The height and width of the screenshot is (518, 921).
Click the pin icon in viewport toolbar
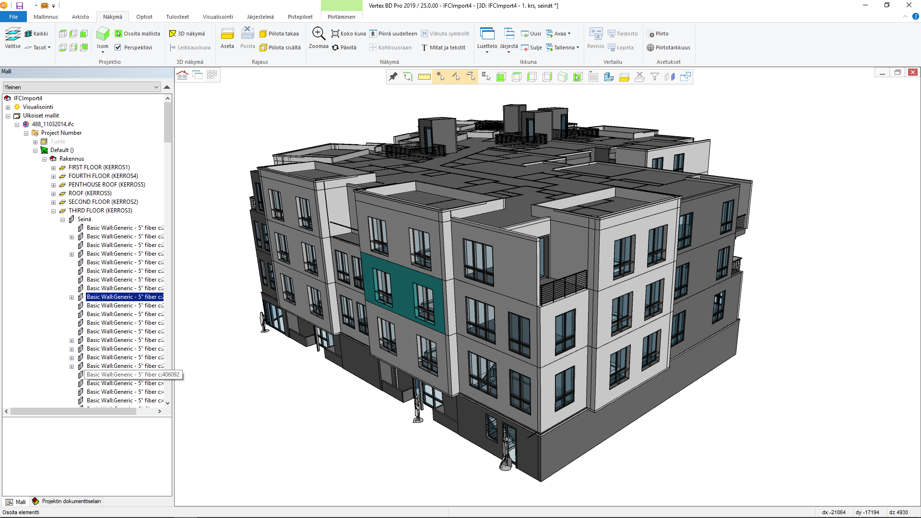[x=393, y=77]
